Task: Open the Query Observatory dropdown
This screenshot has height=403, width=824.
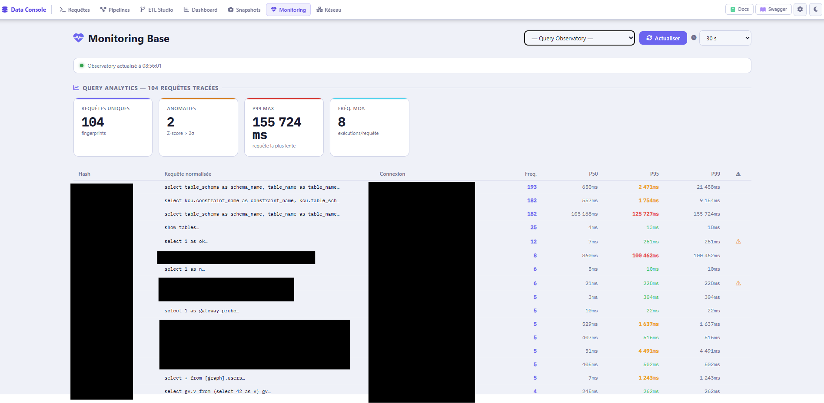Action: pyautogui.click(x=579, y=38)
